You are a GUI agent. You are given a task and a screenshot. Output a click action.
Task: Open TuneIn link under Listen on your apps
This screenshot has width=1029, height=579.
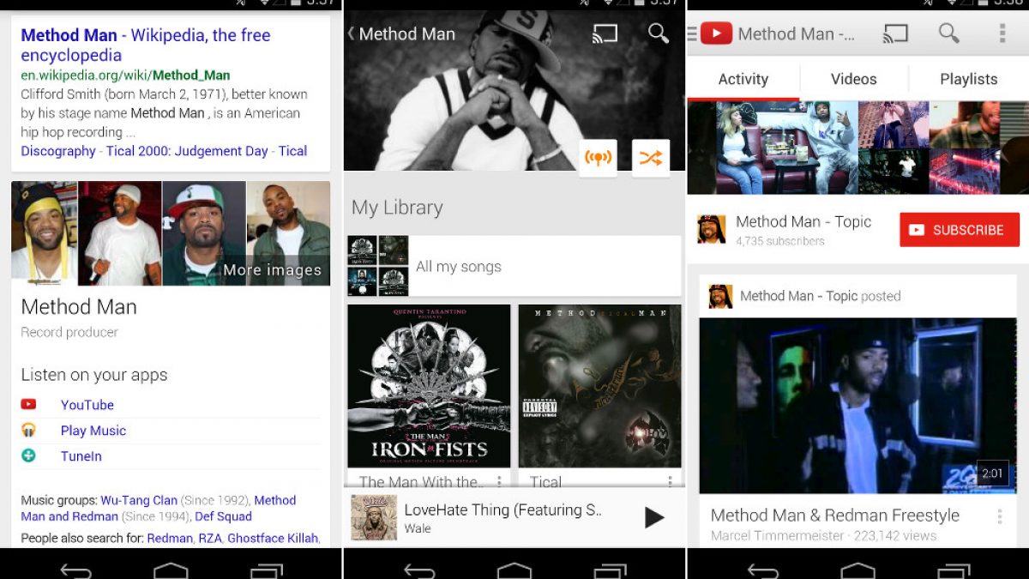(81, 456)
